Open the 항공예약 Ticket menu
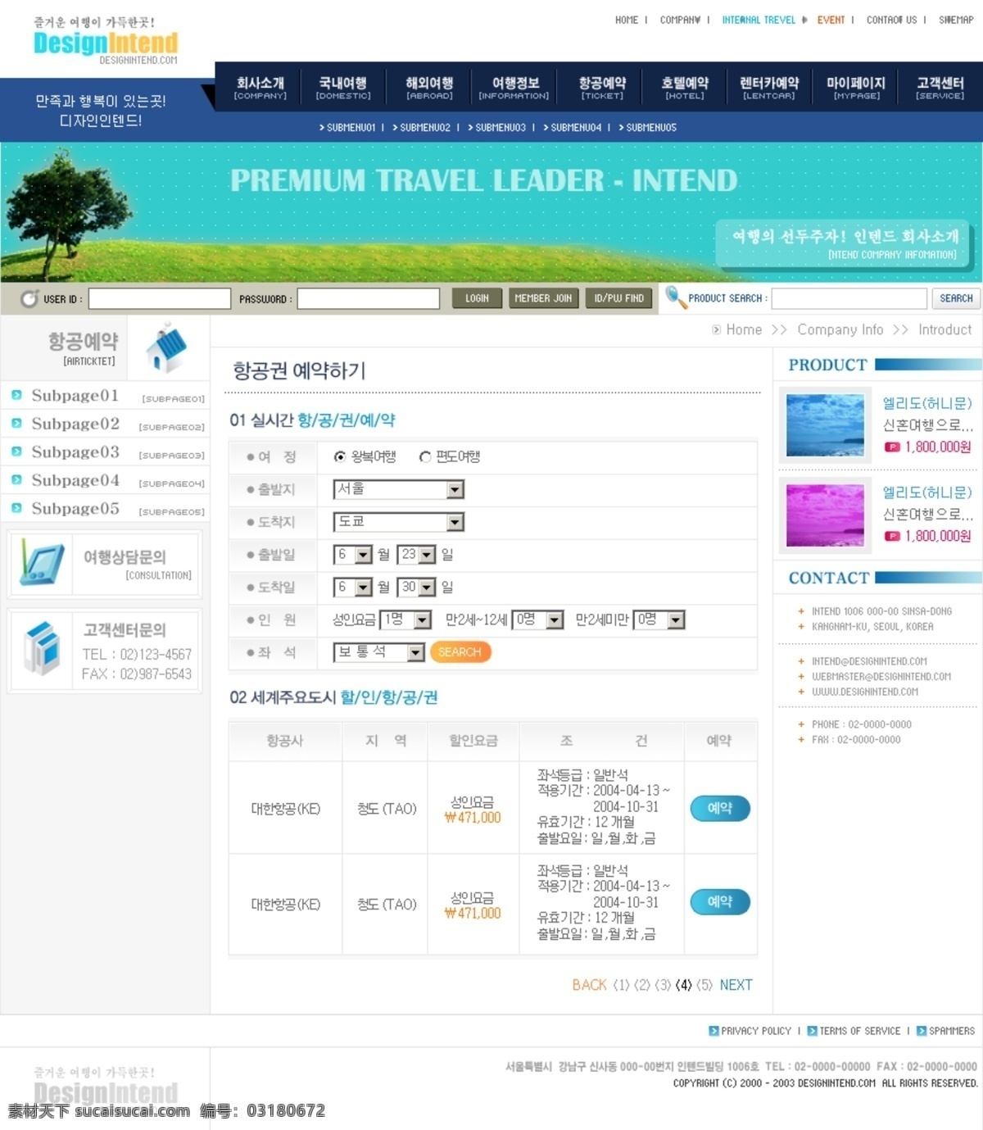The height and width of the screenshot is (1130, 983). pos(602,87)
